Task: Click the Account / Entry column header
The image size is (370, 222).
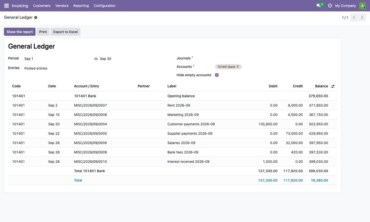Action: click(86, 86)
